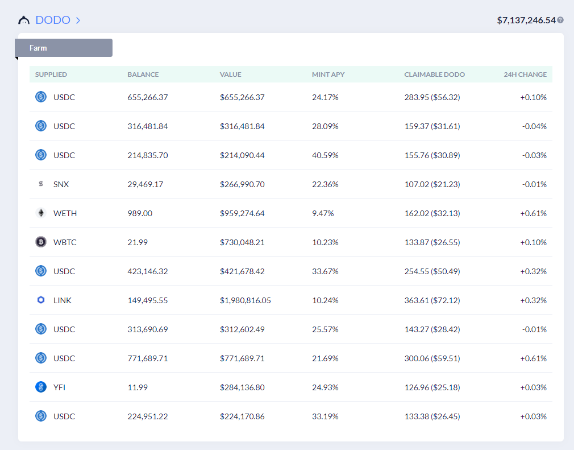Click claimable 143.27 ($28.42)
Image resolution: width=574 pixels, height=450 pixels.
[x=432, y=329]
